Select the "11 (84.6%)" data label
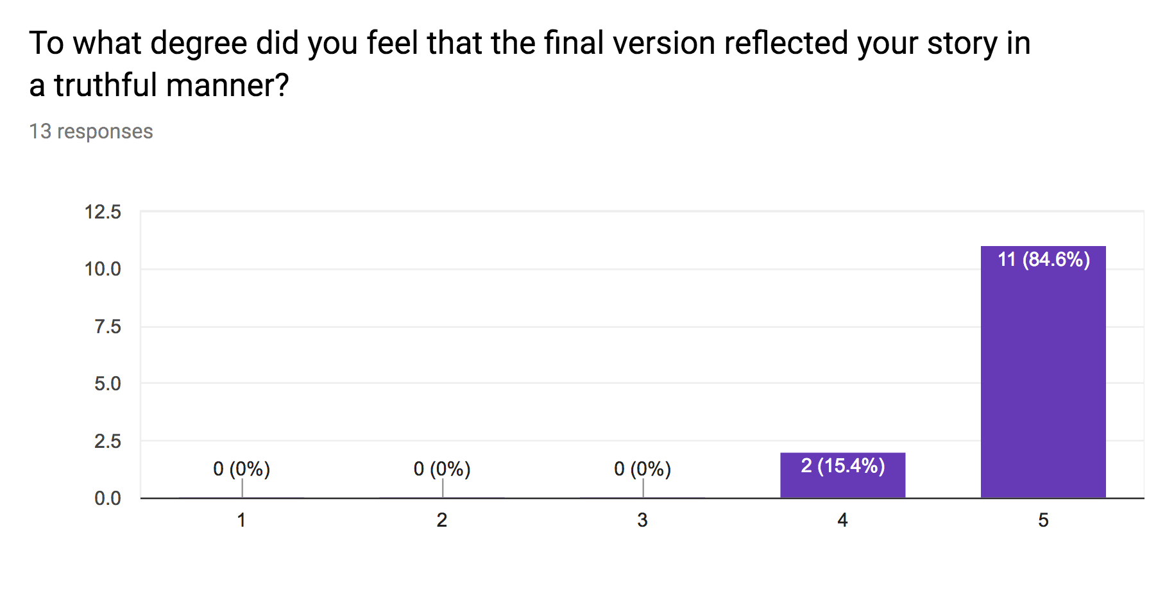Viewport: 1174px width, 610px height. coord(1044,260)
